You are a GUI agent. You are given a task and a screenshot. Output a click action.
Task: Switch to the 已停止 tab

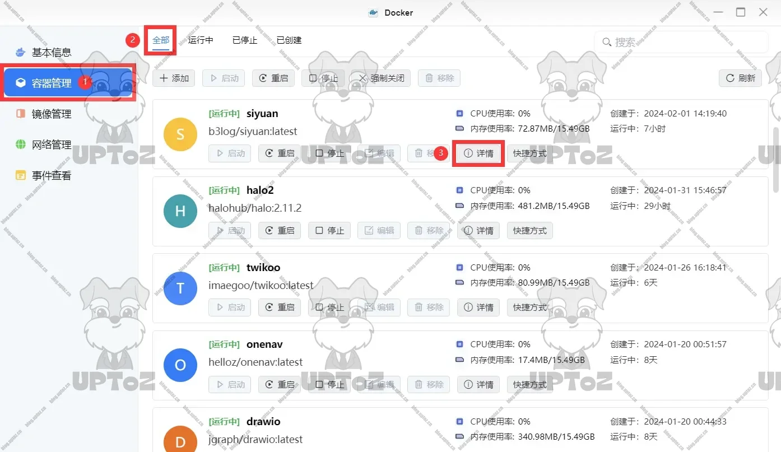pyautogui.click(x=245, y=40)
